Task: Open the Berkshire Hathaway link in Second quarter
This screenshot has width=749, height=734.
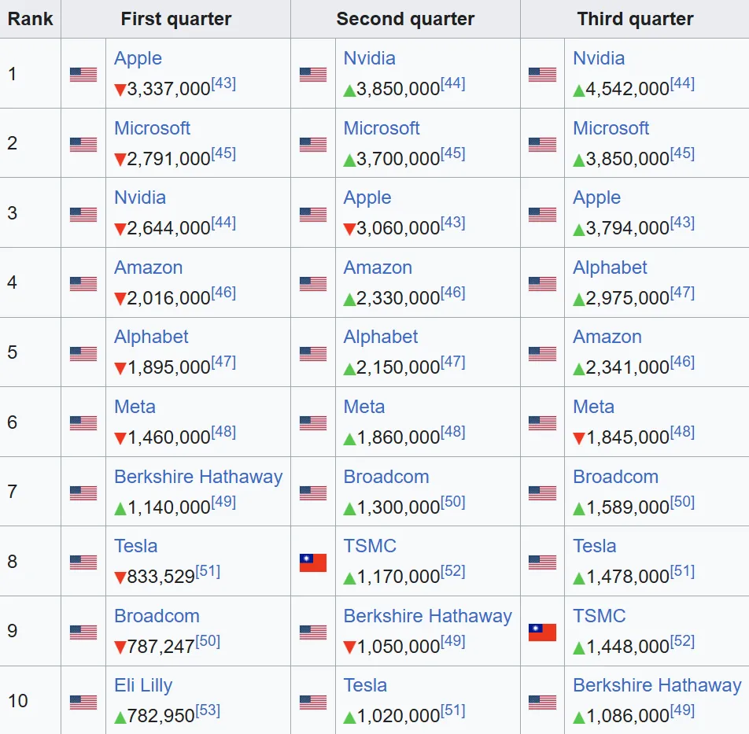Action: [427, 616]
